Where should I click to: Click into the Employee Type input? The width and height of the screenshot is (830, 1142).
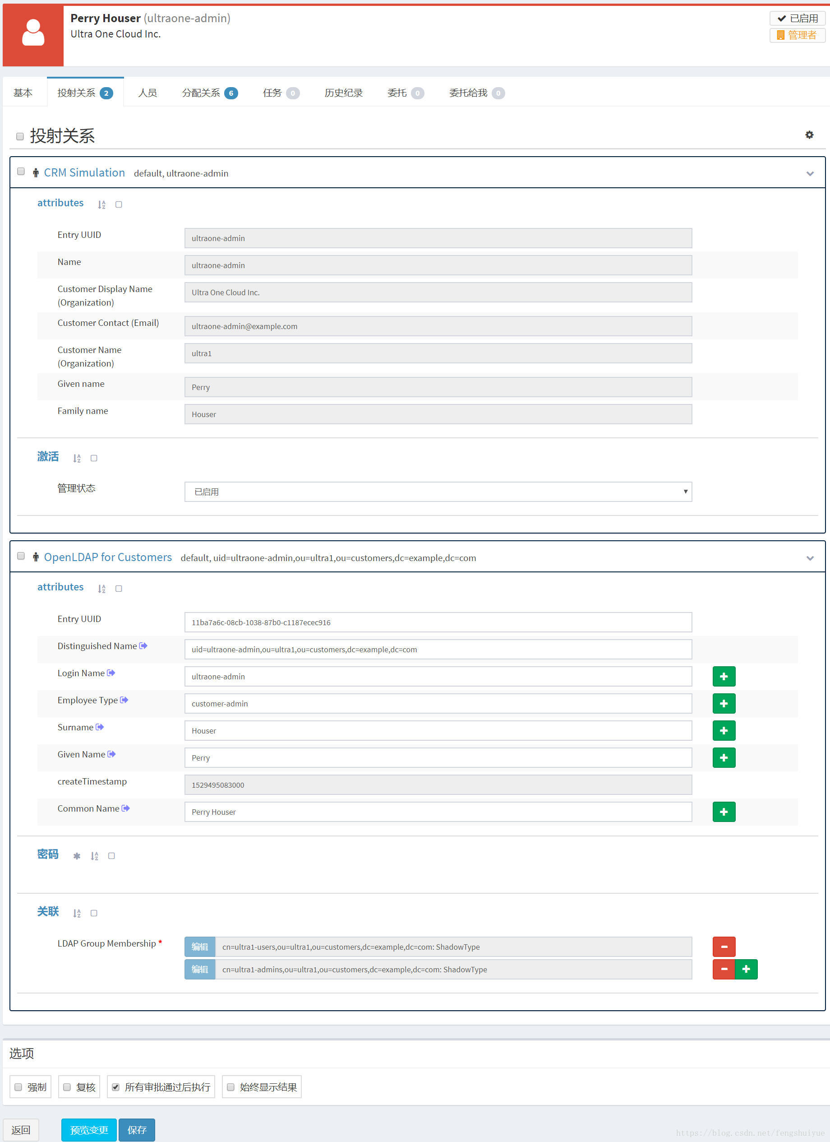[x=438, y=704]
